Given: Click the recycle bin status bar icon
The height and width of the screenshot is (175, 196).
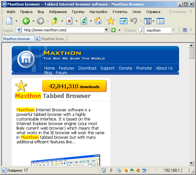Looking at the screenshot, I should click(104, 170).
